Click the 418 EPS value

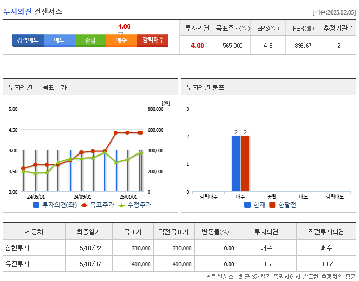[x=268, y=46]
